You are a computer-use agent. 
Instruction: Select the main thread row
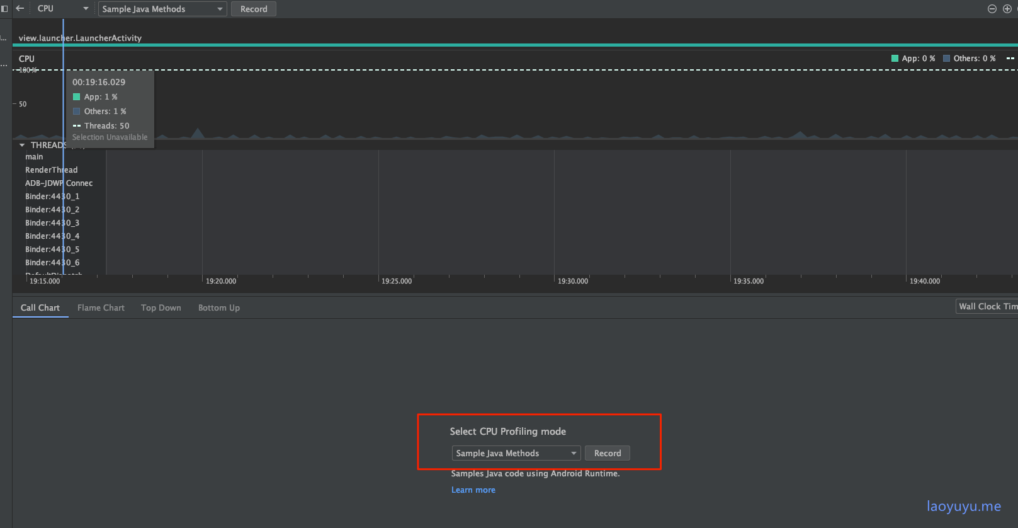tap(34, 157)
